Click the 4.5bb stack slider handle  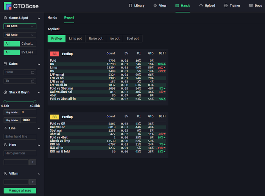click(5, 101)
